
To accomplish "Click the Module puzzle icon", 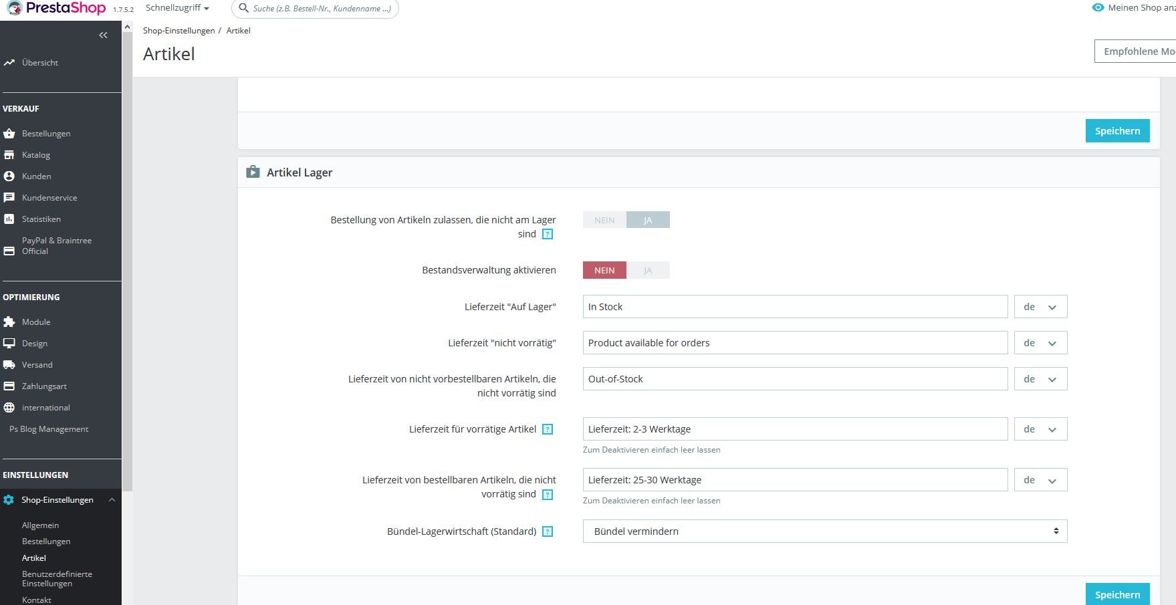I will (9, 322).
